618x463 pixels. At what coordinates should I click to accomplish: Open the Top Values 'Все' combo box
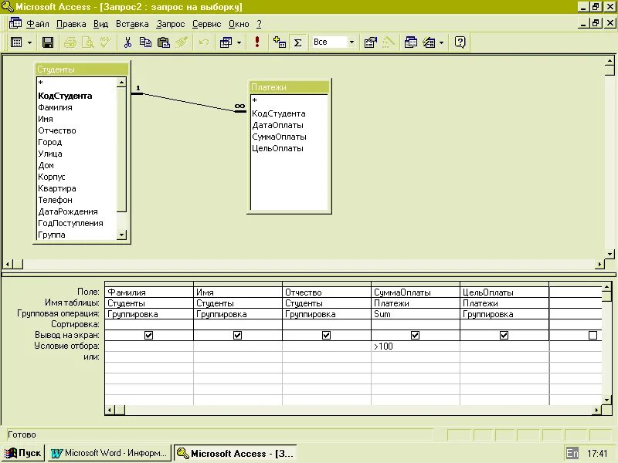coord(333,42)
